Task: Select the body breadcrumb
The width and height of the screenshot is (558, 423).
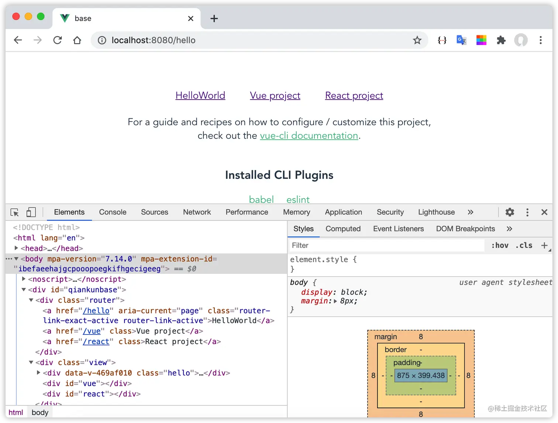Action: [x=40, y=412]
